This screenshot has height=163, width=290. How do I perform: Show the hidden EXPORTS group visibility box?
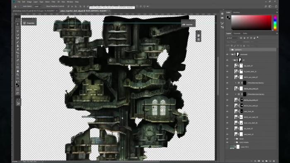227,50
